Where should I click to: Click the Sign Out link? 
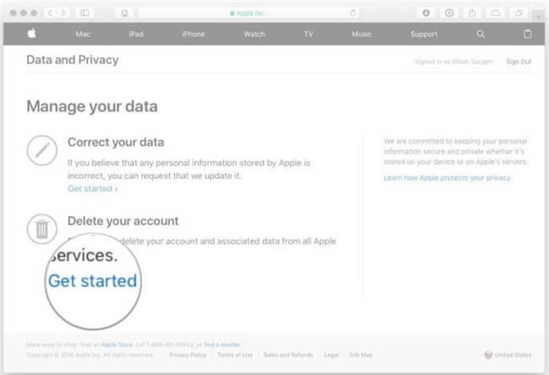tap(519, 62)
